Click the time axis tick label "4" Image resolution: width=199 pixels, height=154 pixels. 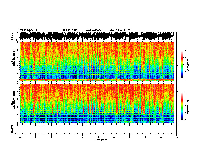click(83, 137)
